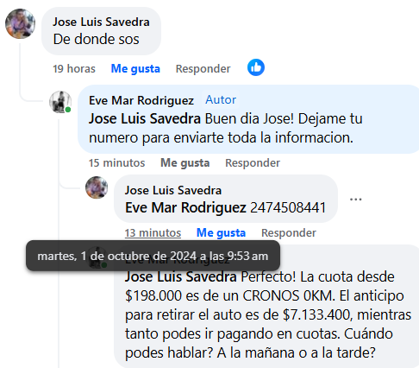
Task: Click the Jose Luis Savedra mention before 'Perfecto!'
Action: pyautogui.click(x=181, y=276)
